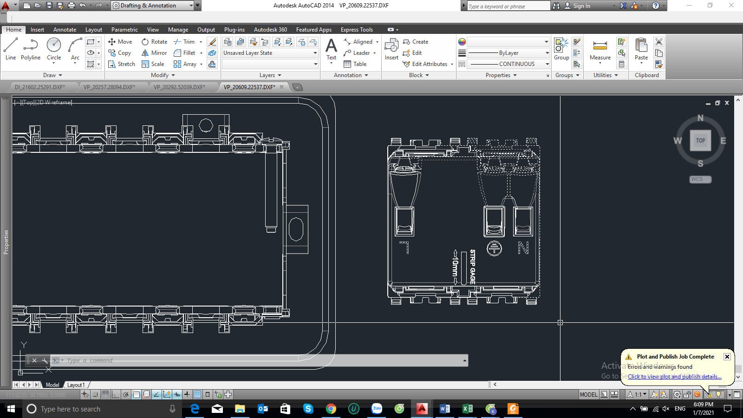743x418 pixels.
Task: Expand the Annotation panel
Action: coord(351,75)
